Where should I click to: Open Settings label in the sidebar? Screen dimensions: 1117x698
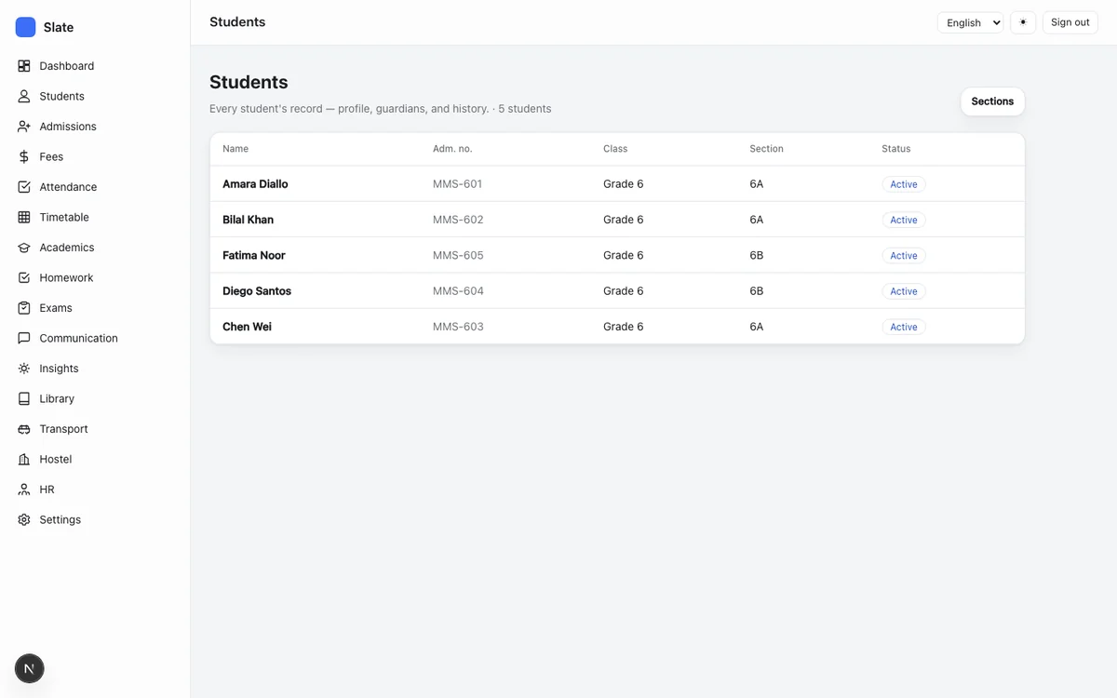[60, 519]
